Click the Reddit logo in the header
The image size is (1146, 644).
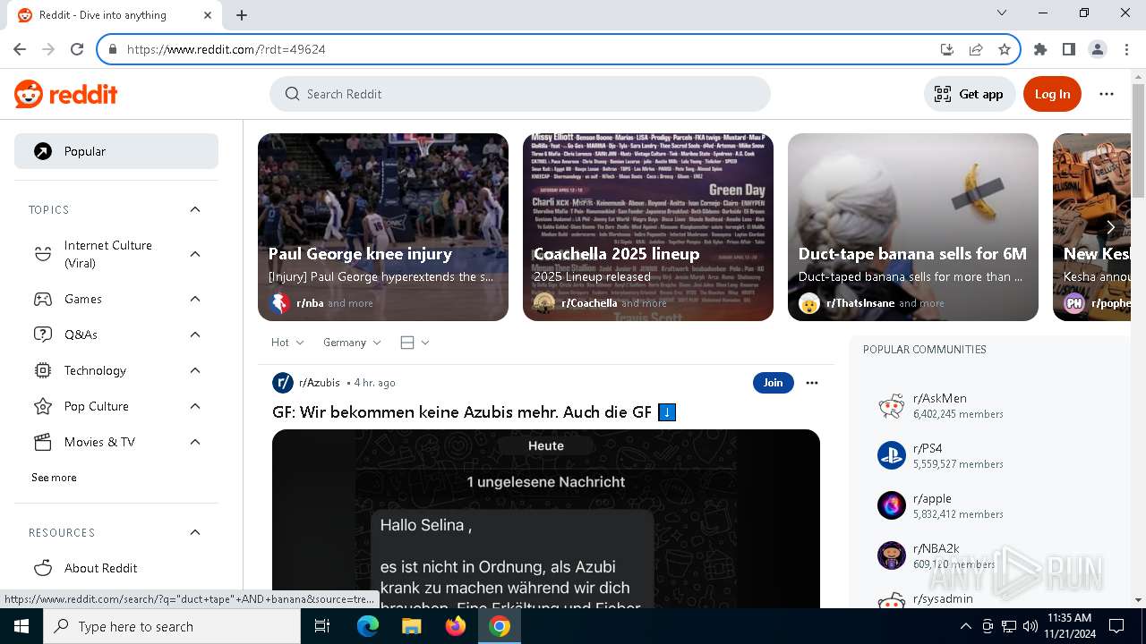tap(66, 94)
